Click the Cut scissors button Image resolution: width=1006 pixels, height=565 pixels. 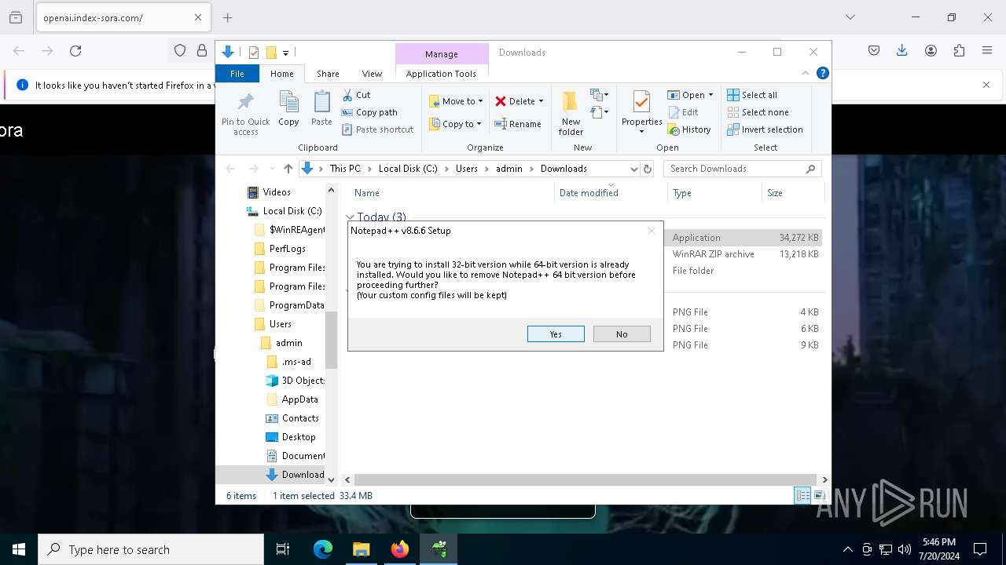[356, 95]
